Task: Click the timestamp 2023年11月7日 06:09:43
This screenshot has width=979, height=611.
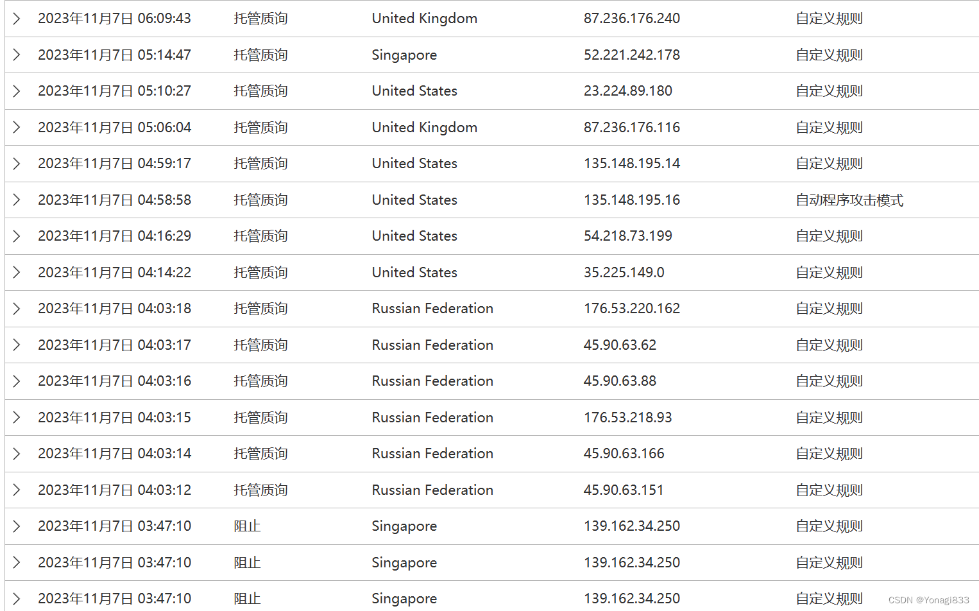Action: tap(115, 19)
